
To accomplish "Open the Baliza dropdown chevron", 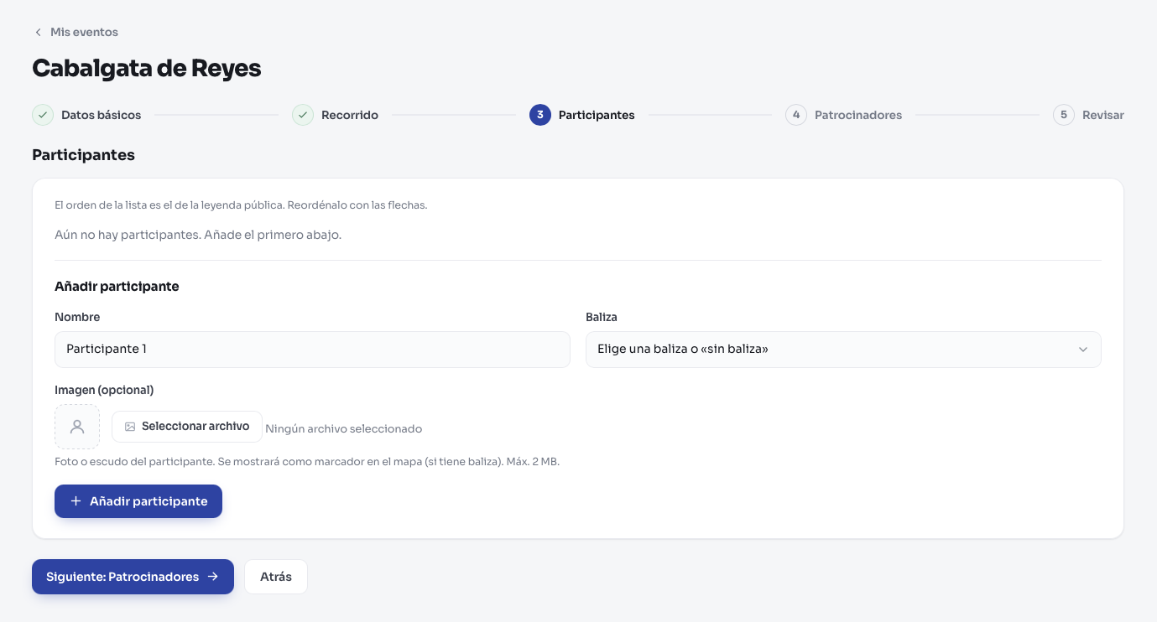I will click(x=1083, y=350).
